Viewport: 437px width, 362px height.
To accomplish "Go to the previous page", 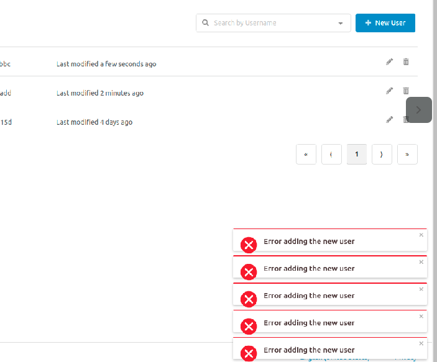I will coord(331,154).
